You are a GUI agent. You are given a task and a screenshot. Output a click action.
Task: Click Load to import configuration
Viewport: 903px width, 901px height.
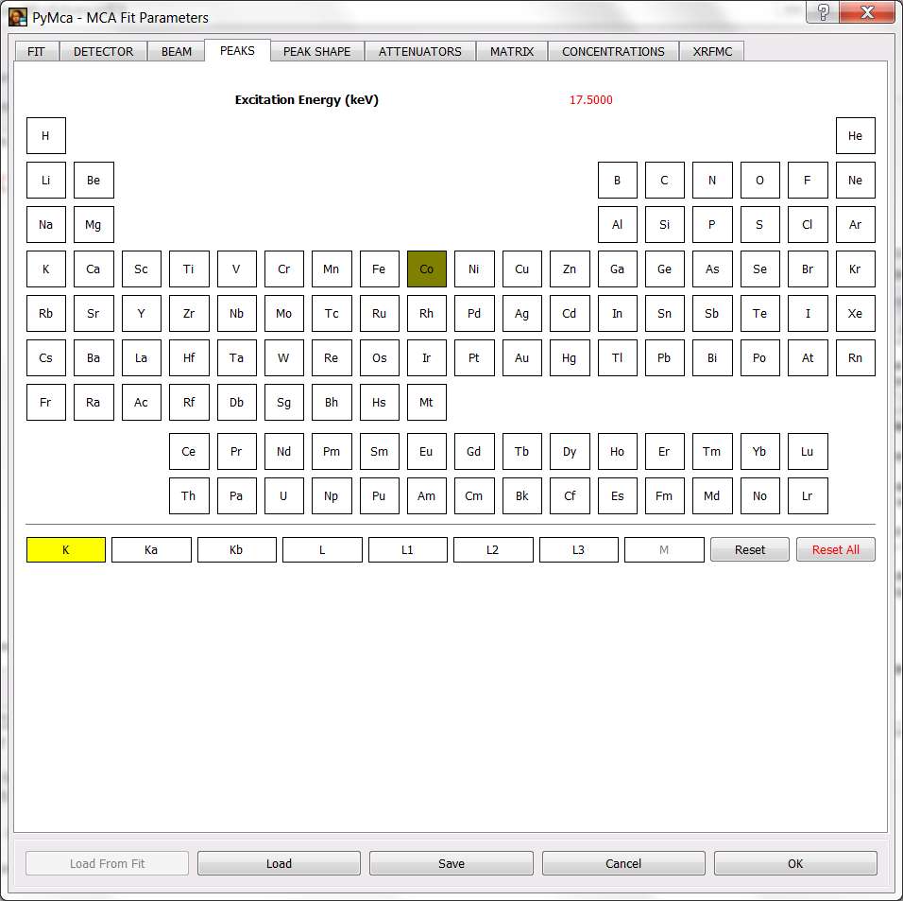279,863
